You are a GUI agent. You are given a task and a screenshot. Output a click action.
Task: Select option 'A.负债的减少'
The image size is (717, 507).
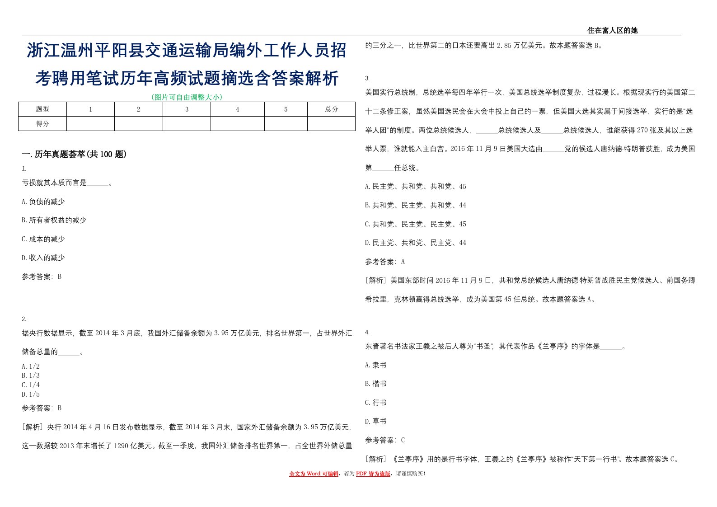43,202
